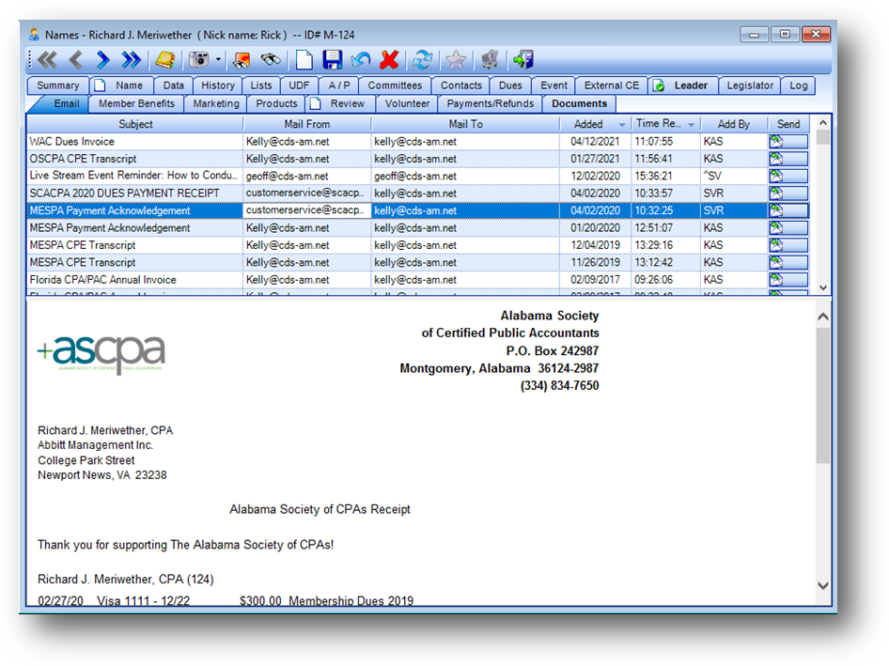
Task: Open the camera icon dropdown arrow
Action: 219,60
